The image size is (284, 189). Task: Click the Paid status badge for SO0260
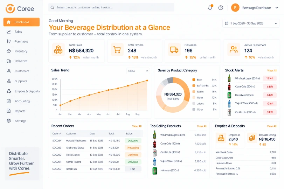click(133, 169)
